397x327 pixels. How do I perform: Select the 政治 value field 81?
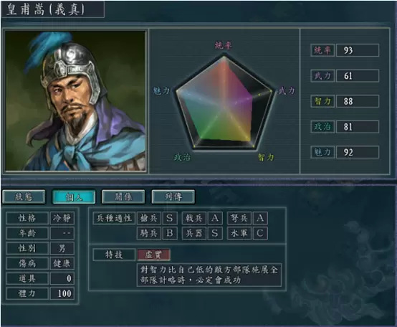358,127
